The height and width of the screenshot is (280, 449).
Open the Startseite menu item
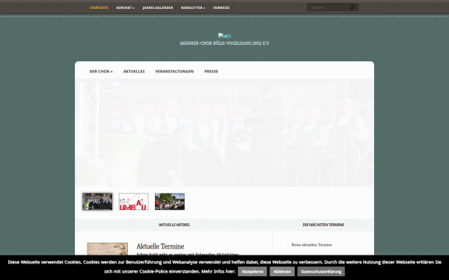(x=99, y=7)
